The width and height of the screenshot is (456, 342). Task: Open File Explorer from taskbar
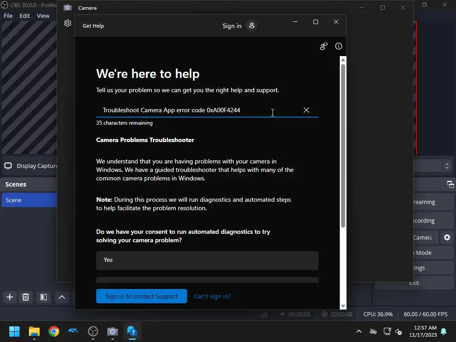(x=34, y=331)
